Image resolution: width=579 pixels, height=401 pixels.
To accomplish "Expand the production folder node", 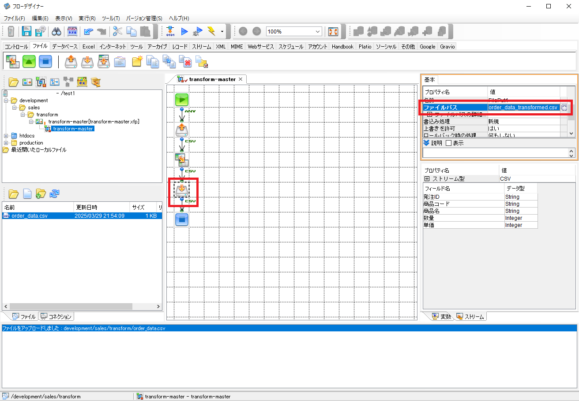I will tap(6, 143).
